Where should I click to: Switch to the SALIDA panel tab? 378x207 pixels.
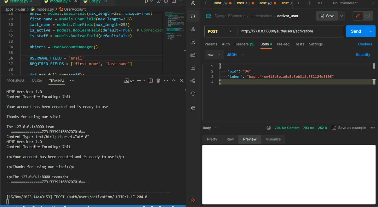(x=37, y=81)
